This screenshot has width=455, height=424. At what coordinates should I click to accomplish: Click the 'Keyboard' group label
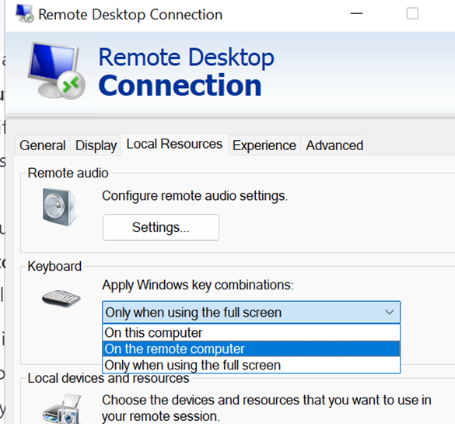click(54, 266)
